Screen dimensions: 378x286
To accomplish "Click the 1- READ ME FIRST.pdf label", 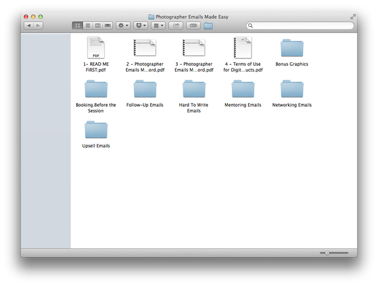I will coord(96,67).
